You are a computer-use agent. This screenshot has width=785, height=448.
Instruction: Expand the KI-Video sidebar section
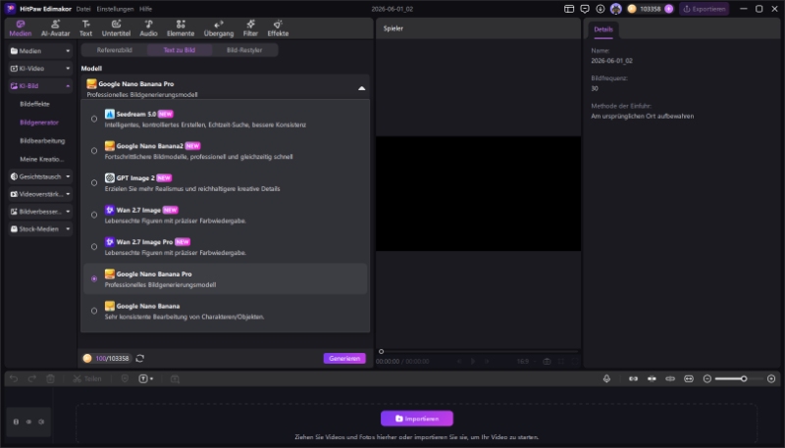[40, 69]
